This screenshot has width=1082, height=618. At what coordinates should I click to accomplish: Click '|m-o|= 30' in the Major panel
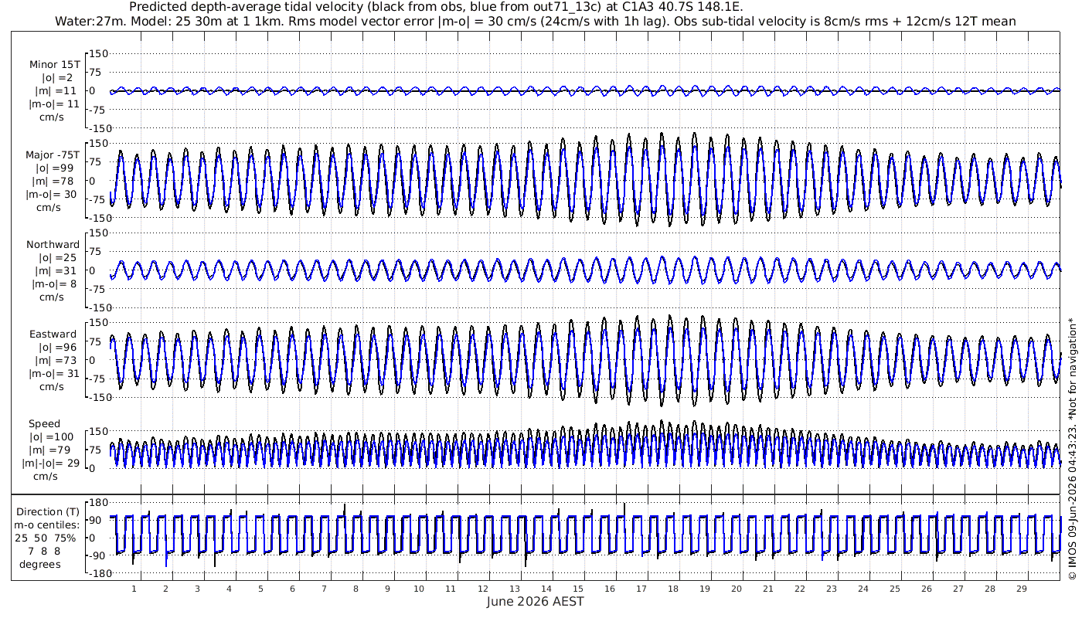pos(51,195)
